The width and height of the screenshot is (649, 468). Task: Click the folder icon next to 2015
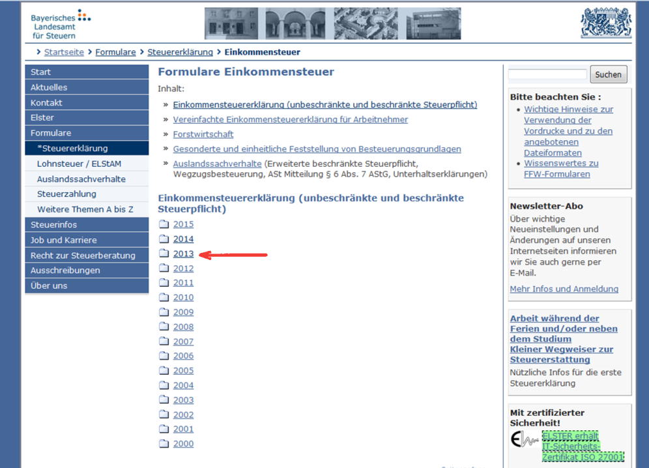[164, 224]
